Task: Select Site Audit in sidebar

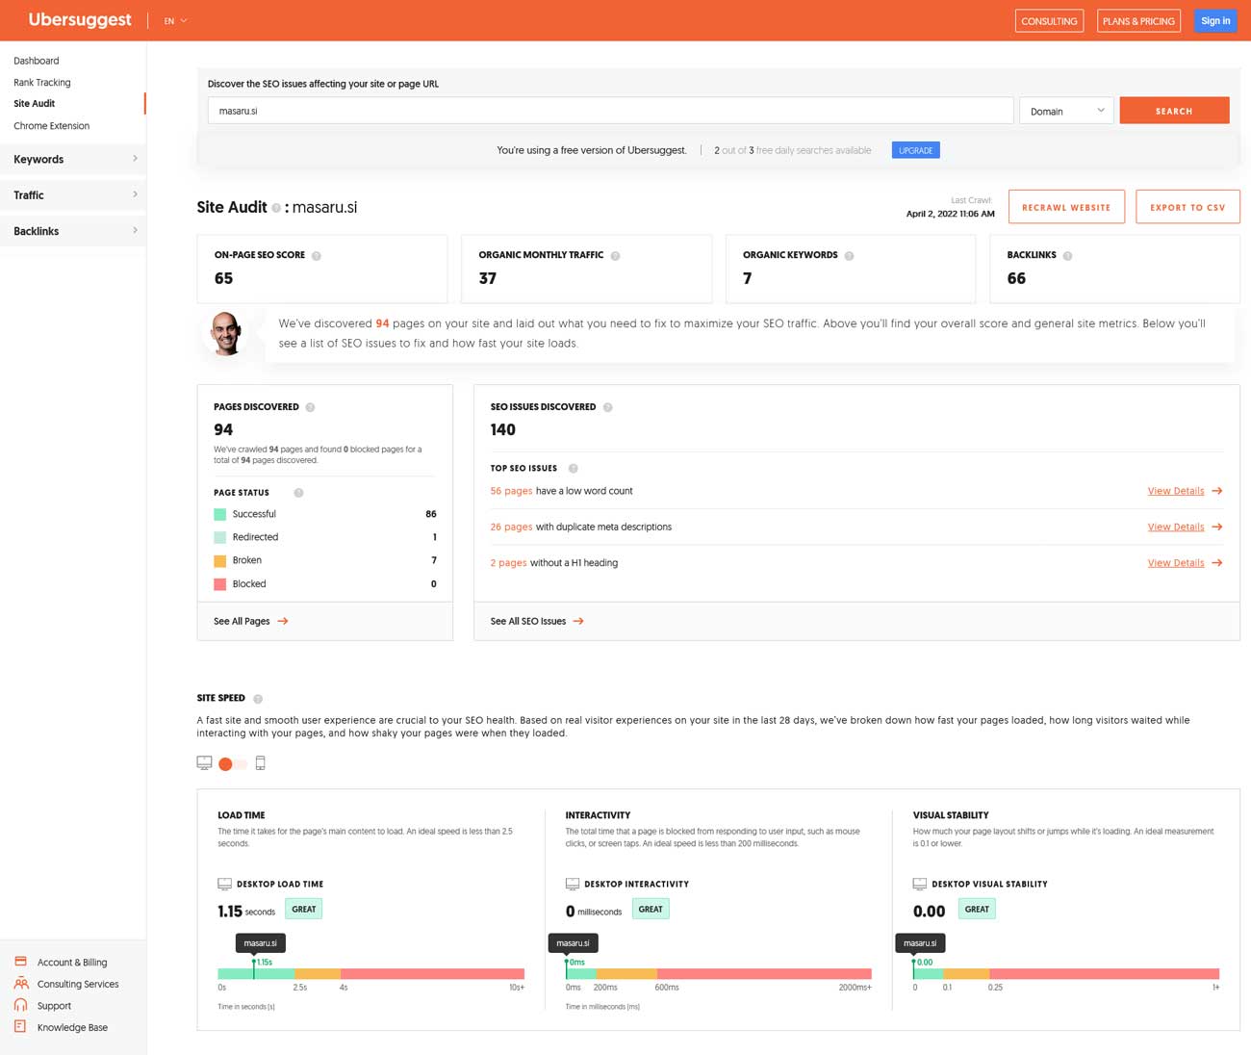Action: 35,104
